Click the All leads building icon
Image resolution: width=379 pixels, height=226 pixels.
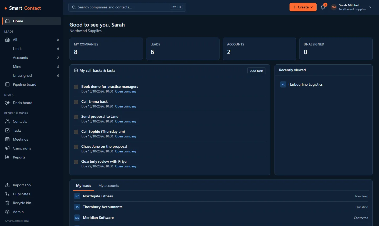click(x=7, y=40)
